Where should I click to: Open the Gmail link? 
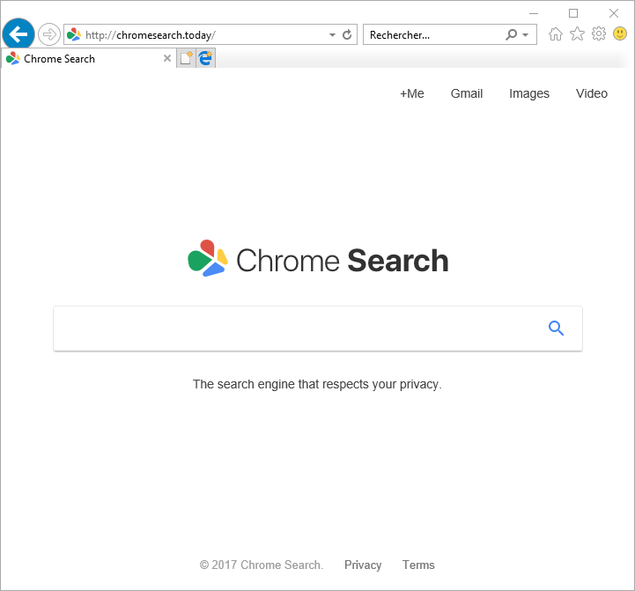tap(466, 93)
